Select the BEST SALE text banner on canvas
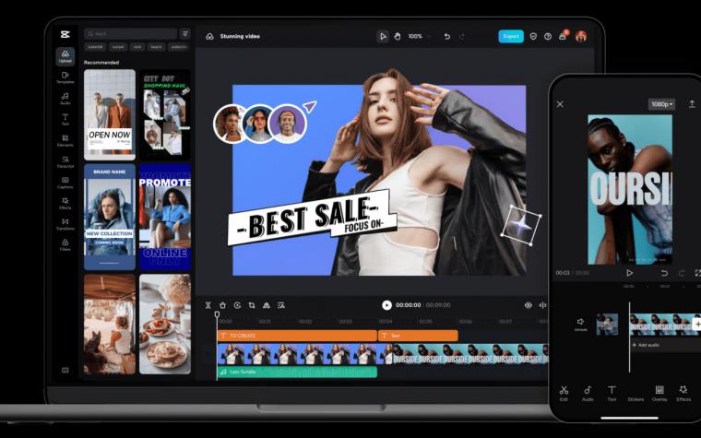Screen dimensions: 701x438 pos(312,218)
